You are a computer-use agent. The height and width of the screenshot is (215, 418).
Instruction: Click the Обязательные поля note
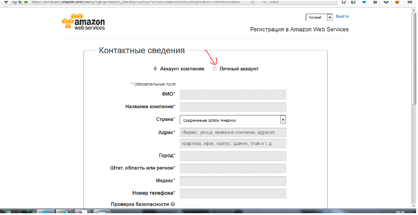pos(153,84)
